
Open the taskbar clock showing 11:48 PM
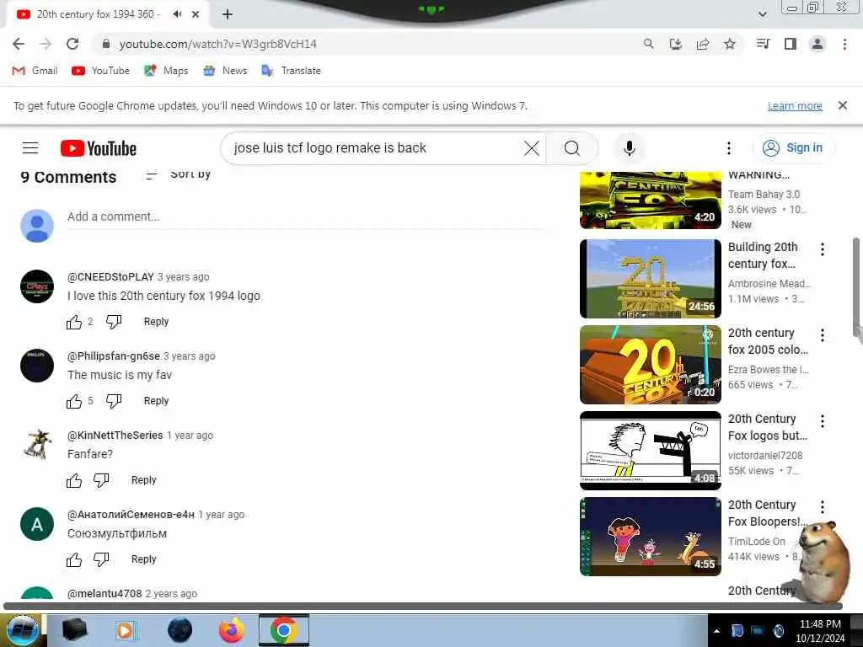[x=819, y=631]
